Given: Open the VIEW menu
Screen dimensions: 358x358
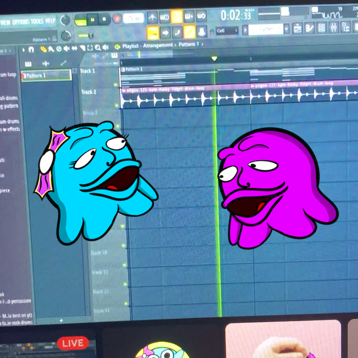Looking at the screenshot, I should pos(5,23).
